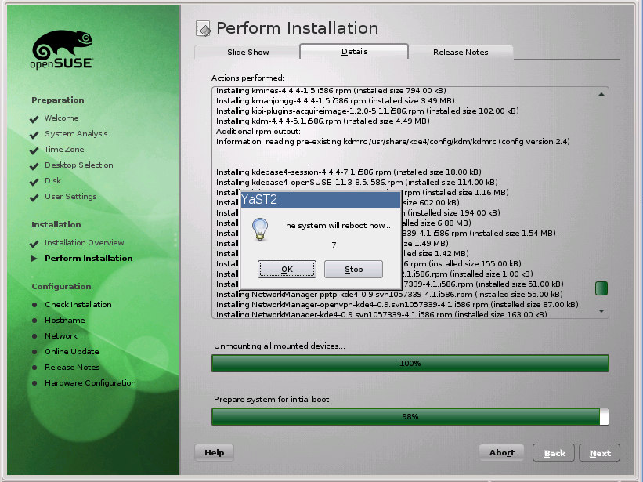Image resolution: width=643 pixels, height=482 pixels.
Task: Click the "Information: reading pre-existing kdmrc" line
Action: coord(393,142)
